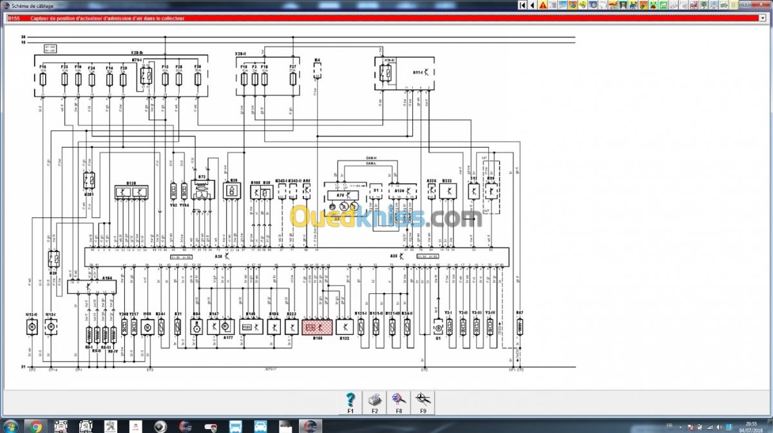Open help with the F1 button
773x433 pixels.
point(350,403)
